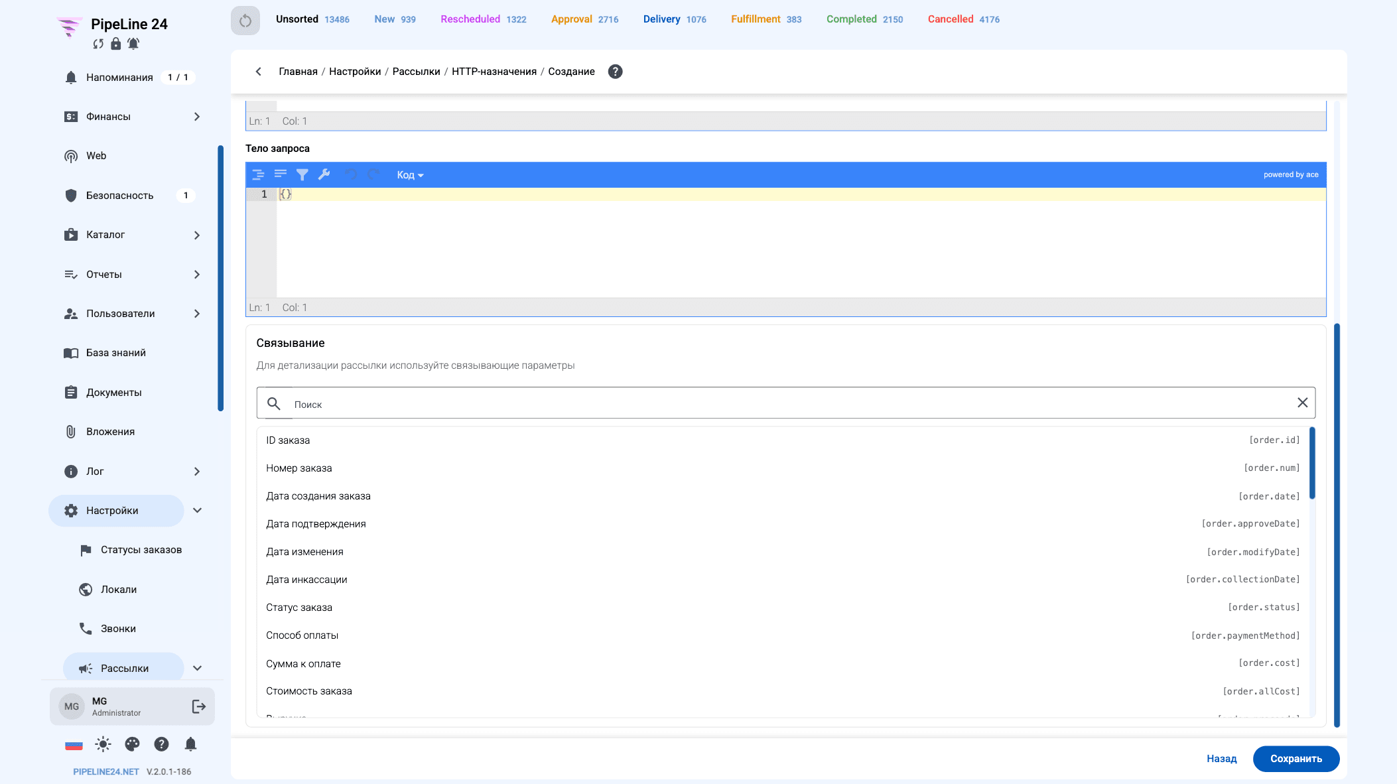Open the Cancelled orders tab
This screenshot has width=1397, height=784.
pos(963,19)
